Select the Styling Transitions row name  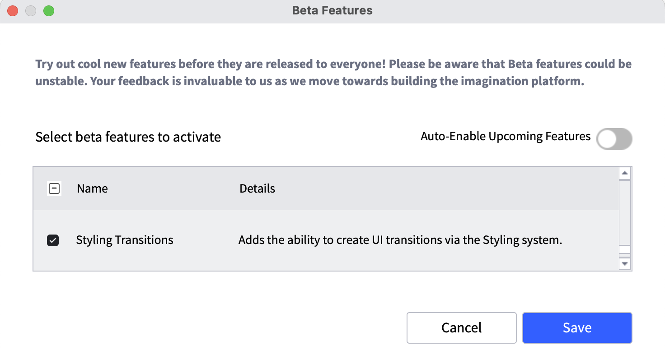point(125,240)
